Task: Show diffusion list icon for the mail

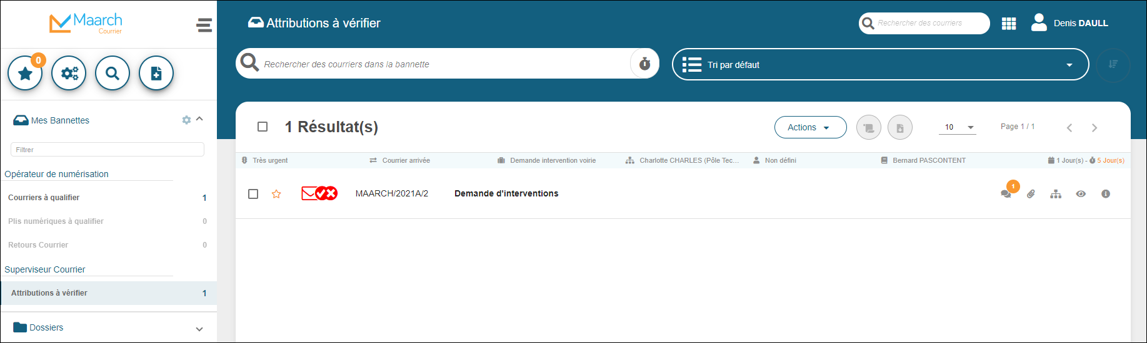Action: 1056,194
